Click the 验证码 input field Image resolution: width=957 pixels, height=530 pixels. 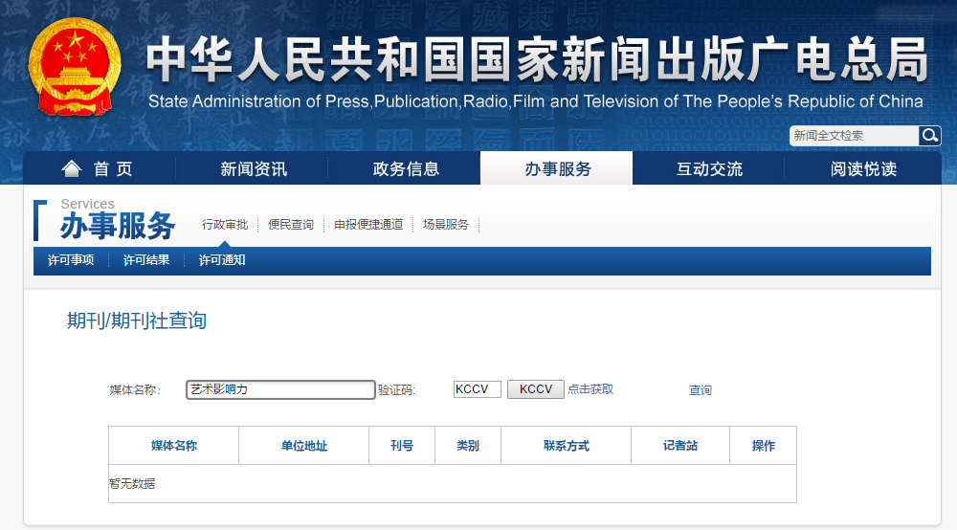point(478,389)
